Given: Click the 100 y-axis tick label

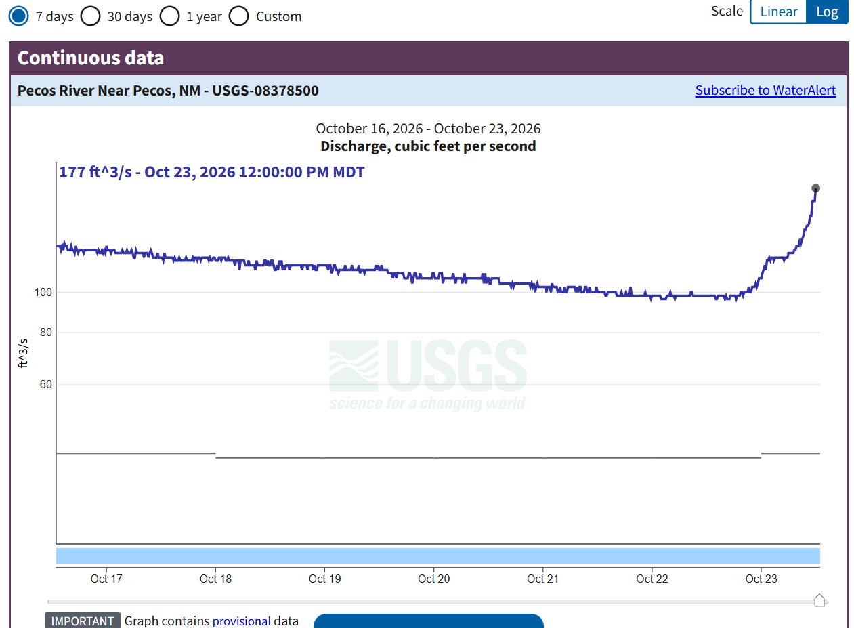Looking at the screenshot, I should pos(43,292).
